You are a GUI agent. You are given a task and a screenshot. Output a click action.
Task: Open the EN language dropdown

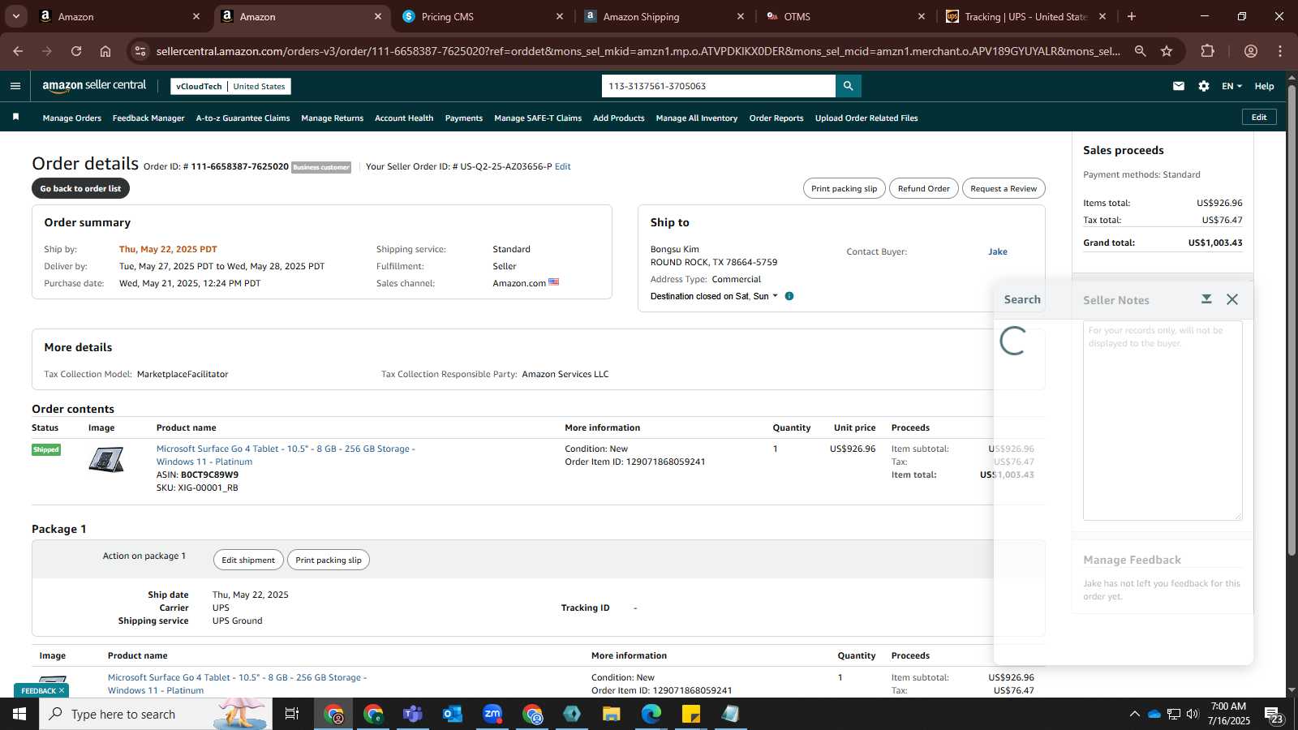(1231, 86)
